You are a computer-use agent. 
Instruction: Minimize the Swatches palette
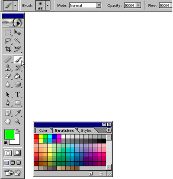pos(104,124)
